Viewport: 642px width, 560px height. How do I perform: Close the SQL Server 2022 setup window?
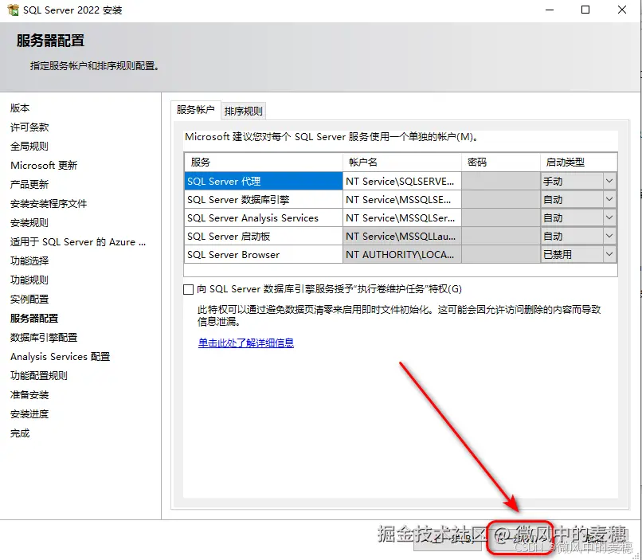[x=622, y=10]
